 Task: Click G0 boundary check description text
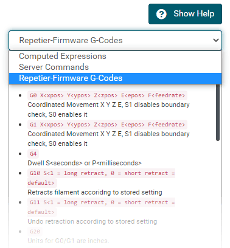pyautogui.click(x=108, y=109)
